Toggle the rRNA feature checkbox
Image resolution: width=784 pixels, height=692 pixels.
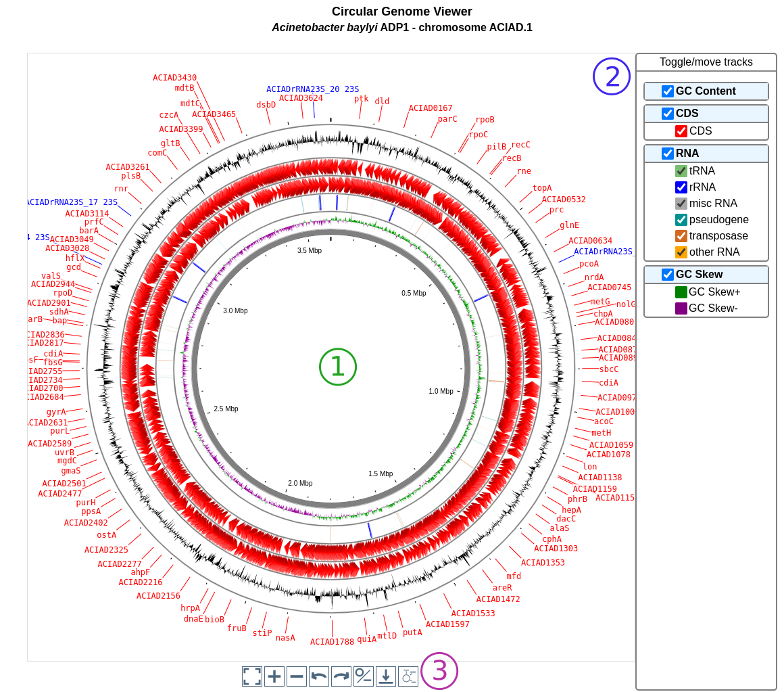681,187
